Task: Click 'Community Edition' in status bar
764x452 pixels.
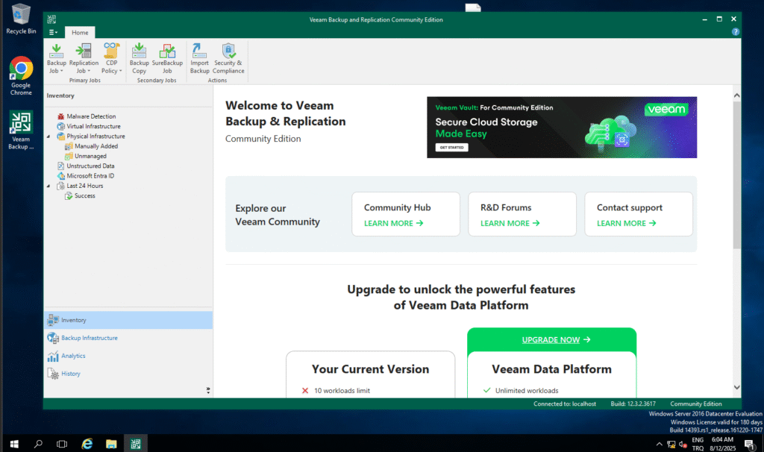Action: pos(696,404)
